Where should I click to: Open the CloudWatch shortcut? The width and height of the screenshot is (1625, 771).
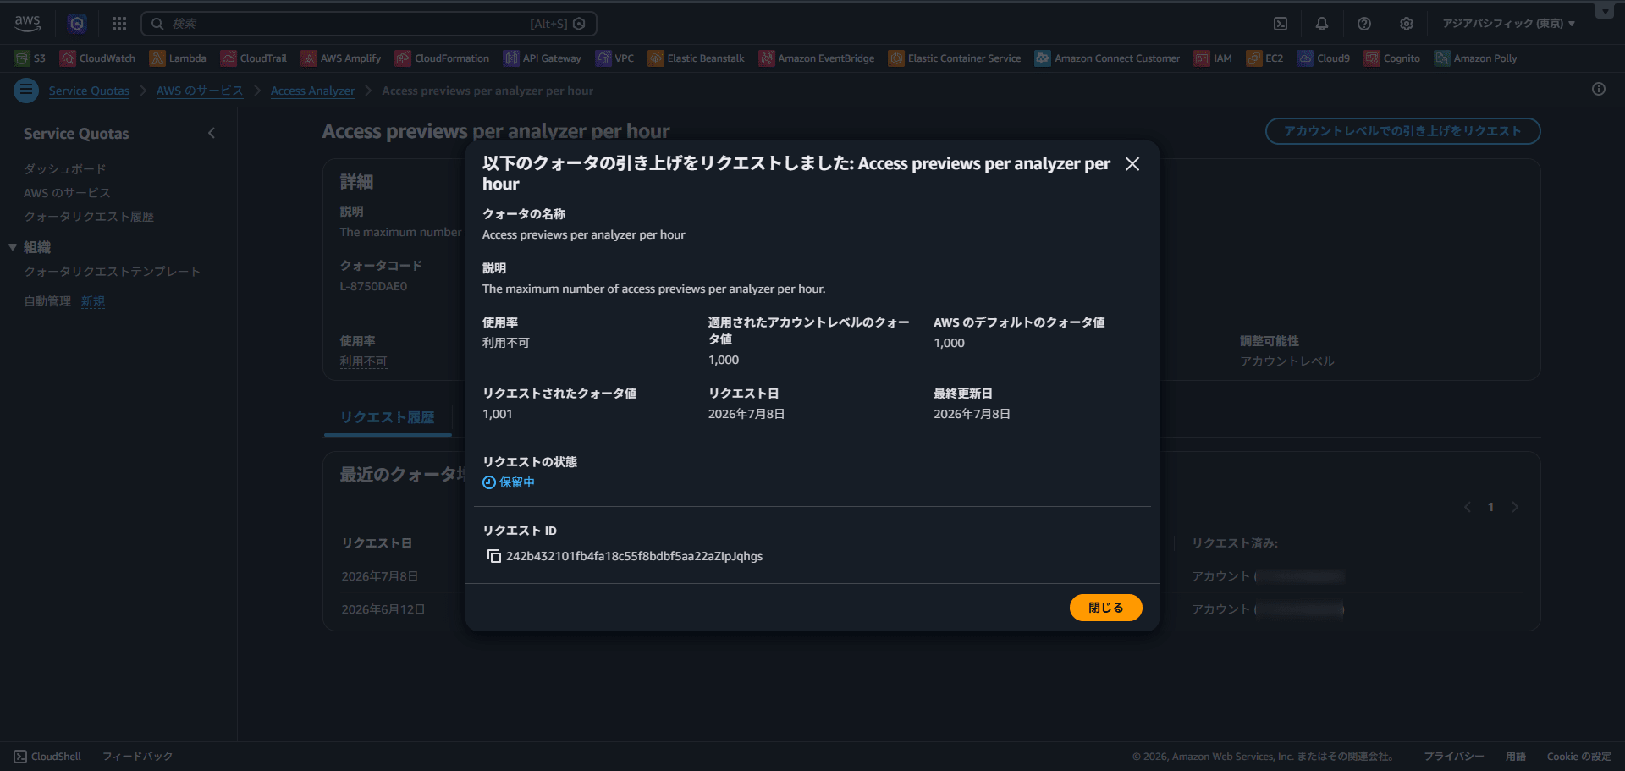click(98, 58)
